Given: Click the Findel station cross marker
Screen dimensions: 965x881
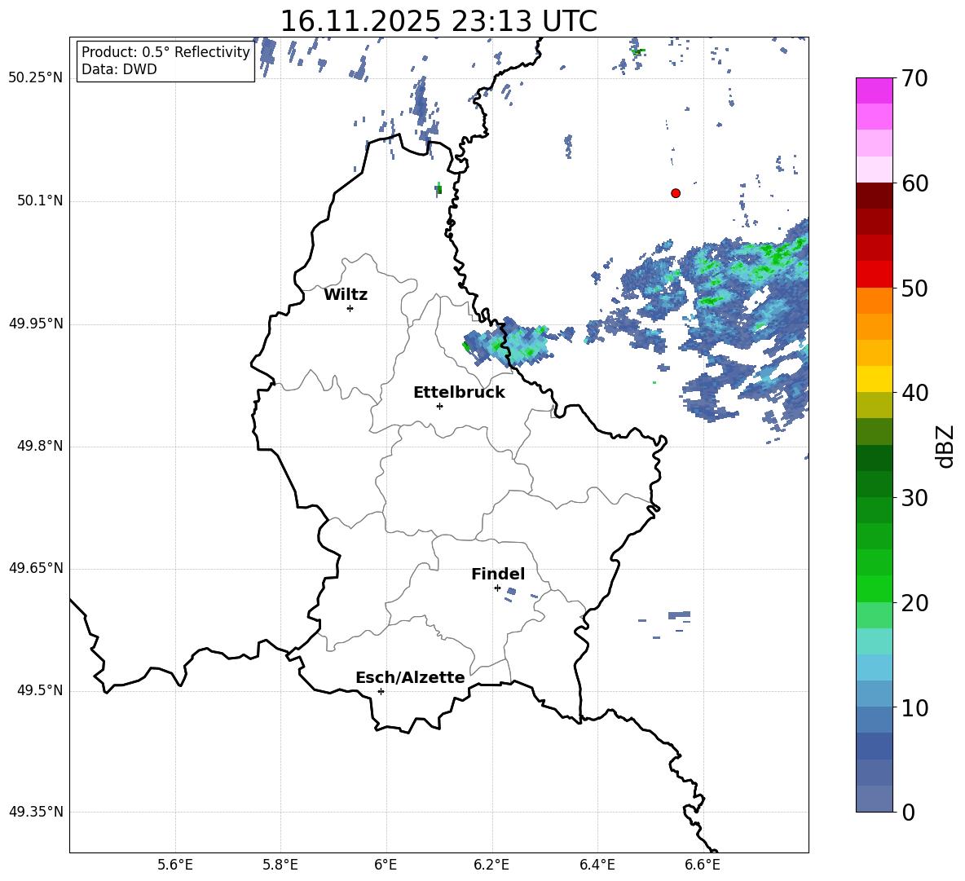Looking at the screenshot, I should point(497,588).
